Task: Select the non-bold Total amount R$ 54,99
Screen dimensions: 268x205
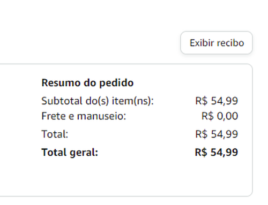Action: (217, 134)
